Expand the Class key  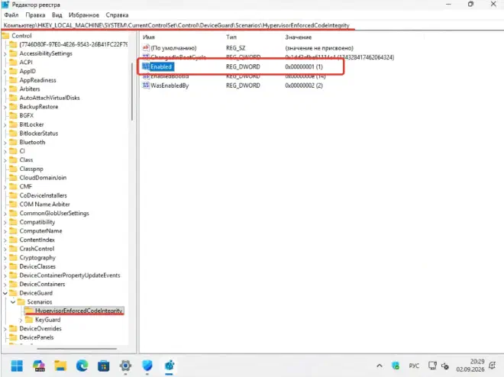coord(5,160)
